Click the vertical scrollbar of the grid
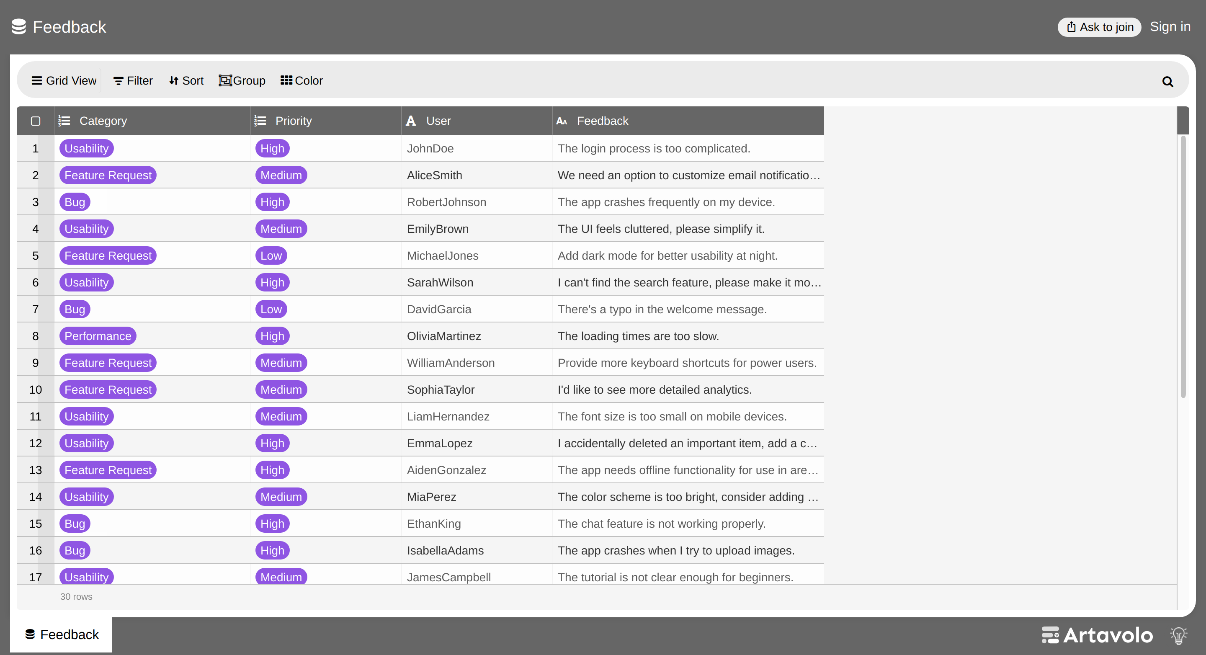Screen dimensions: 1206x655 click(1183, 266)
